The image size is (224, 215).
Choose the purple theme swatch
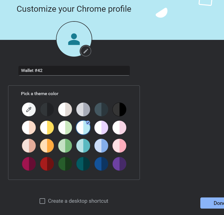(120, 164)
